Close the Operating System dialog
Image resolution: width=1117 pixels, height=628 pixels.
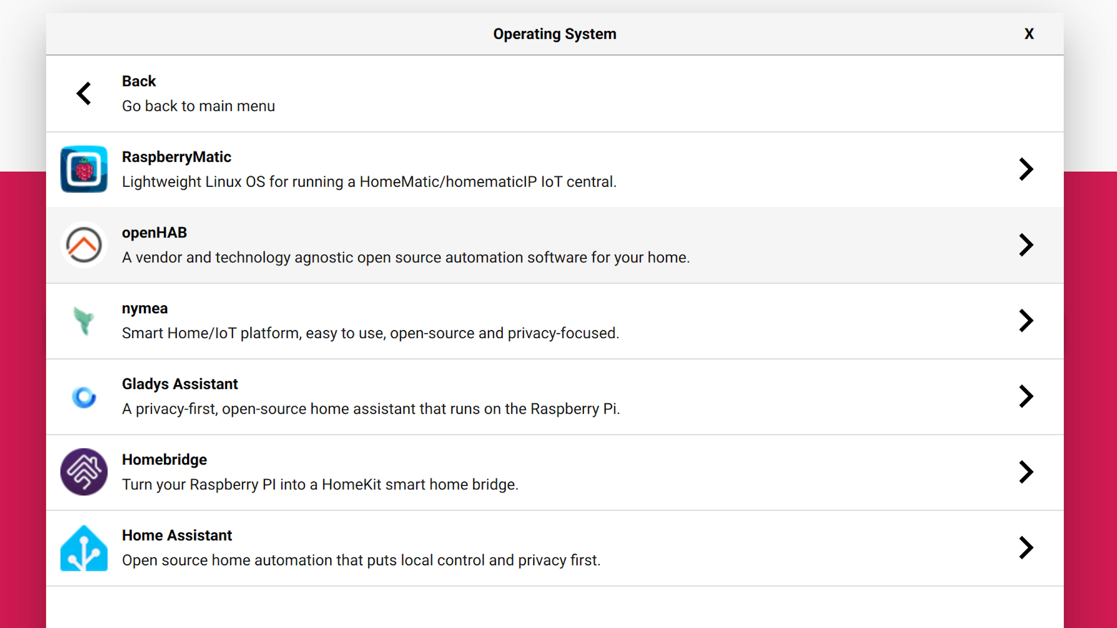click(x=1029, y=34)
